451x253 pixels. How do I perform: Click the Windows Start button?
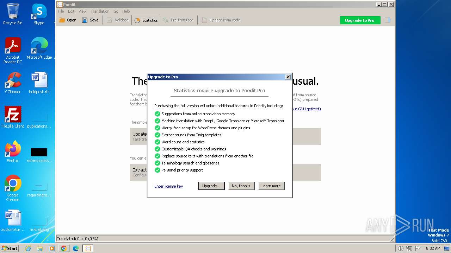(x=10, y=248)
